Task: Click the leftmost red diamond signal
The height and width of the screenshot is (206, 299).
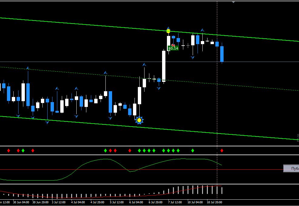Action: 8,151
